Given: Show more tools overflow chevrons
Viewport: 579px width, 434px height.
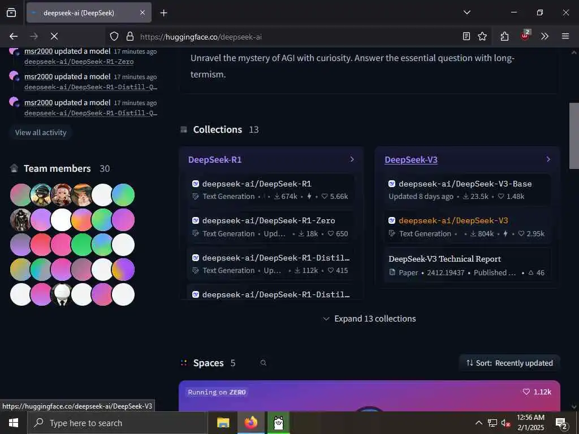Looking at the screenshot, I should point(545,36).
